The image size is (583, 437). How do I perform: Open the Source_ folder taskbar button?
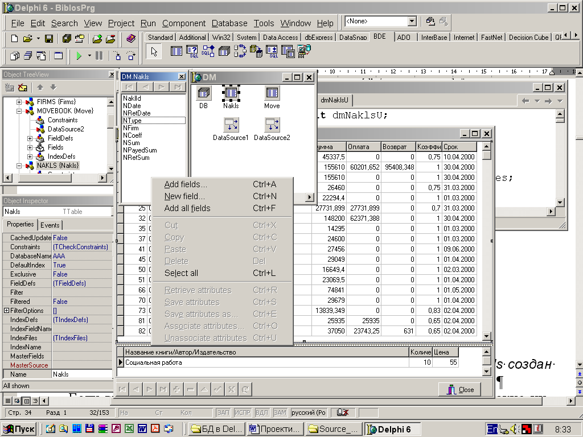[x=332, y=429]
